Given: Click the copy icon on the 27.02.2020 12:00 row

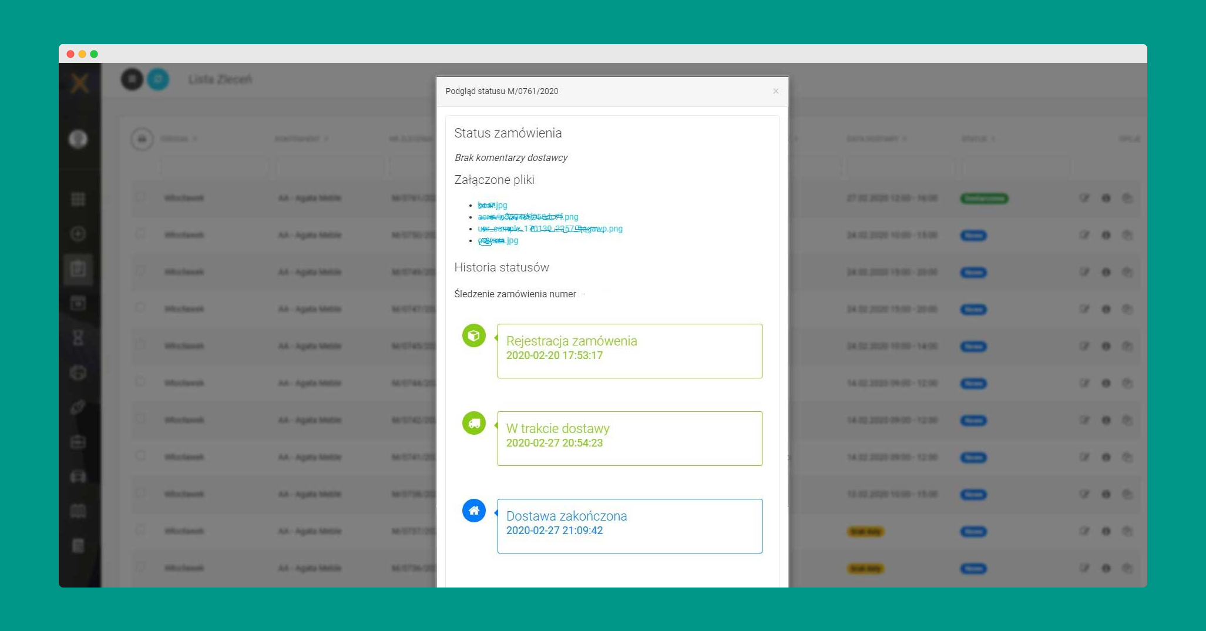Looking at the screenshot, I should 1127,199.
